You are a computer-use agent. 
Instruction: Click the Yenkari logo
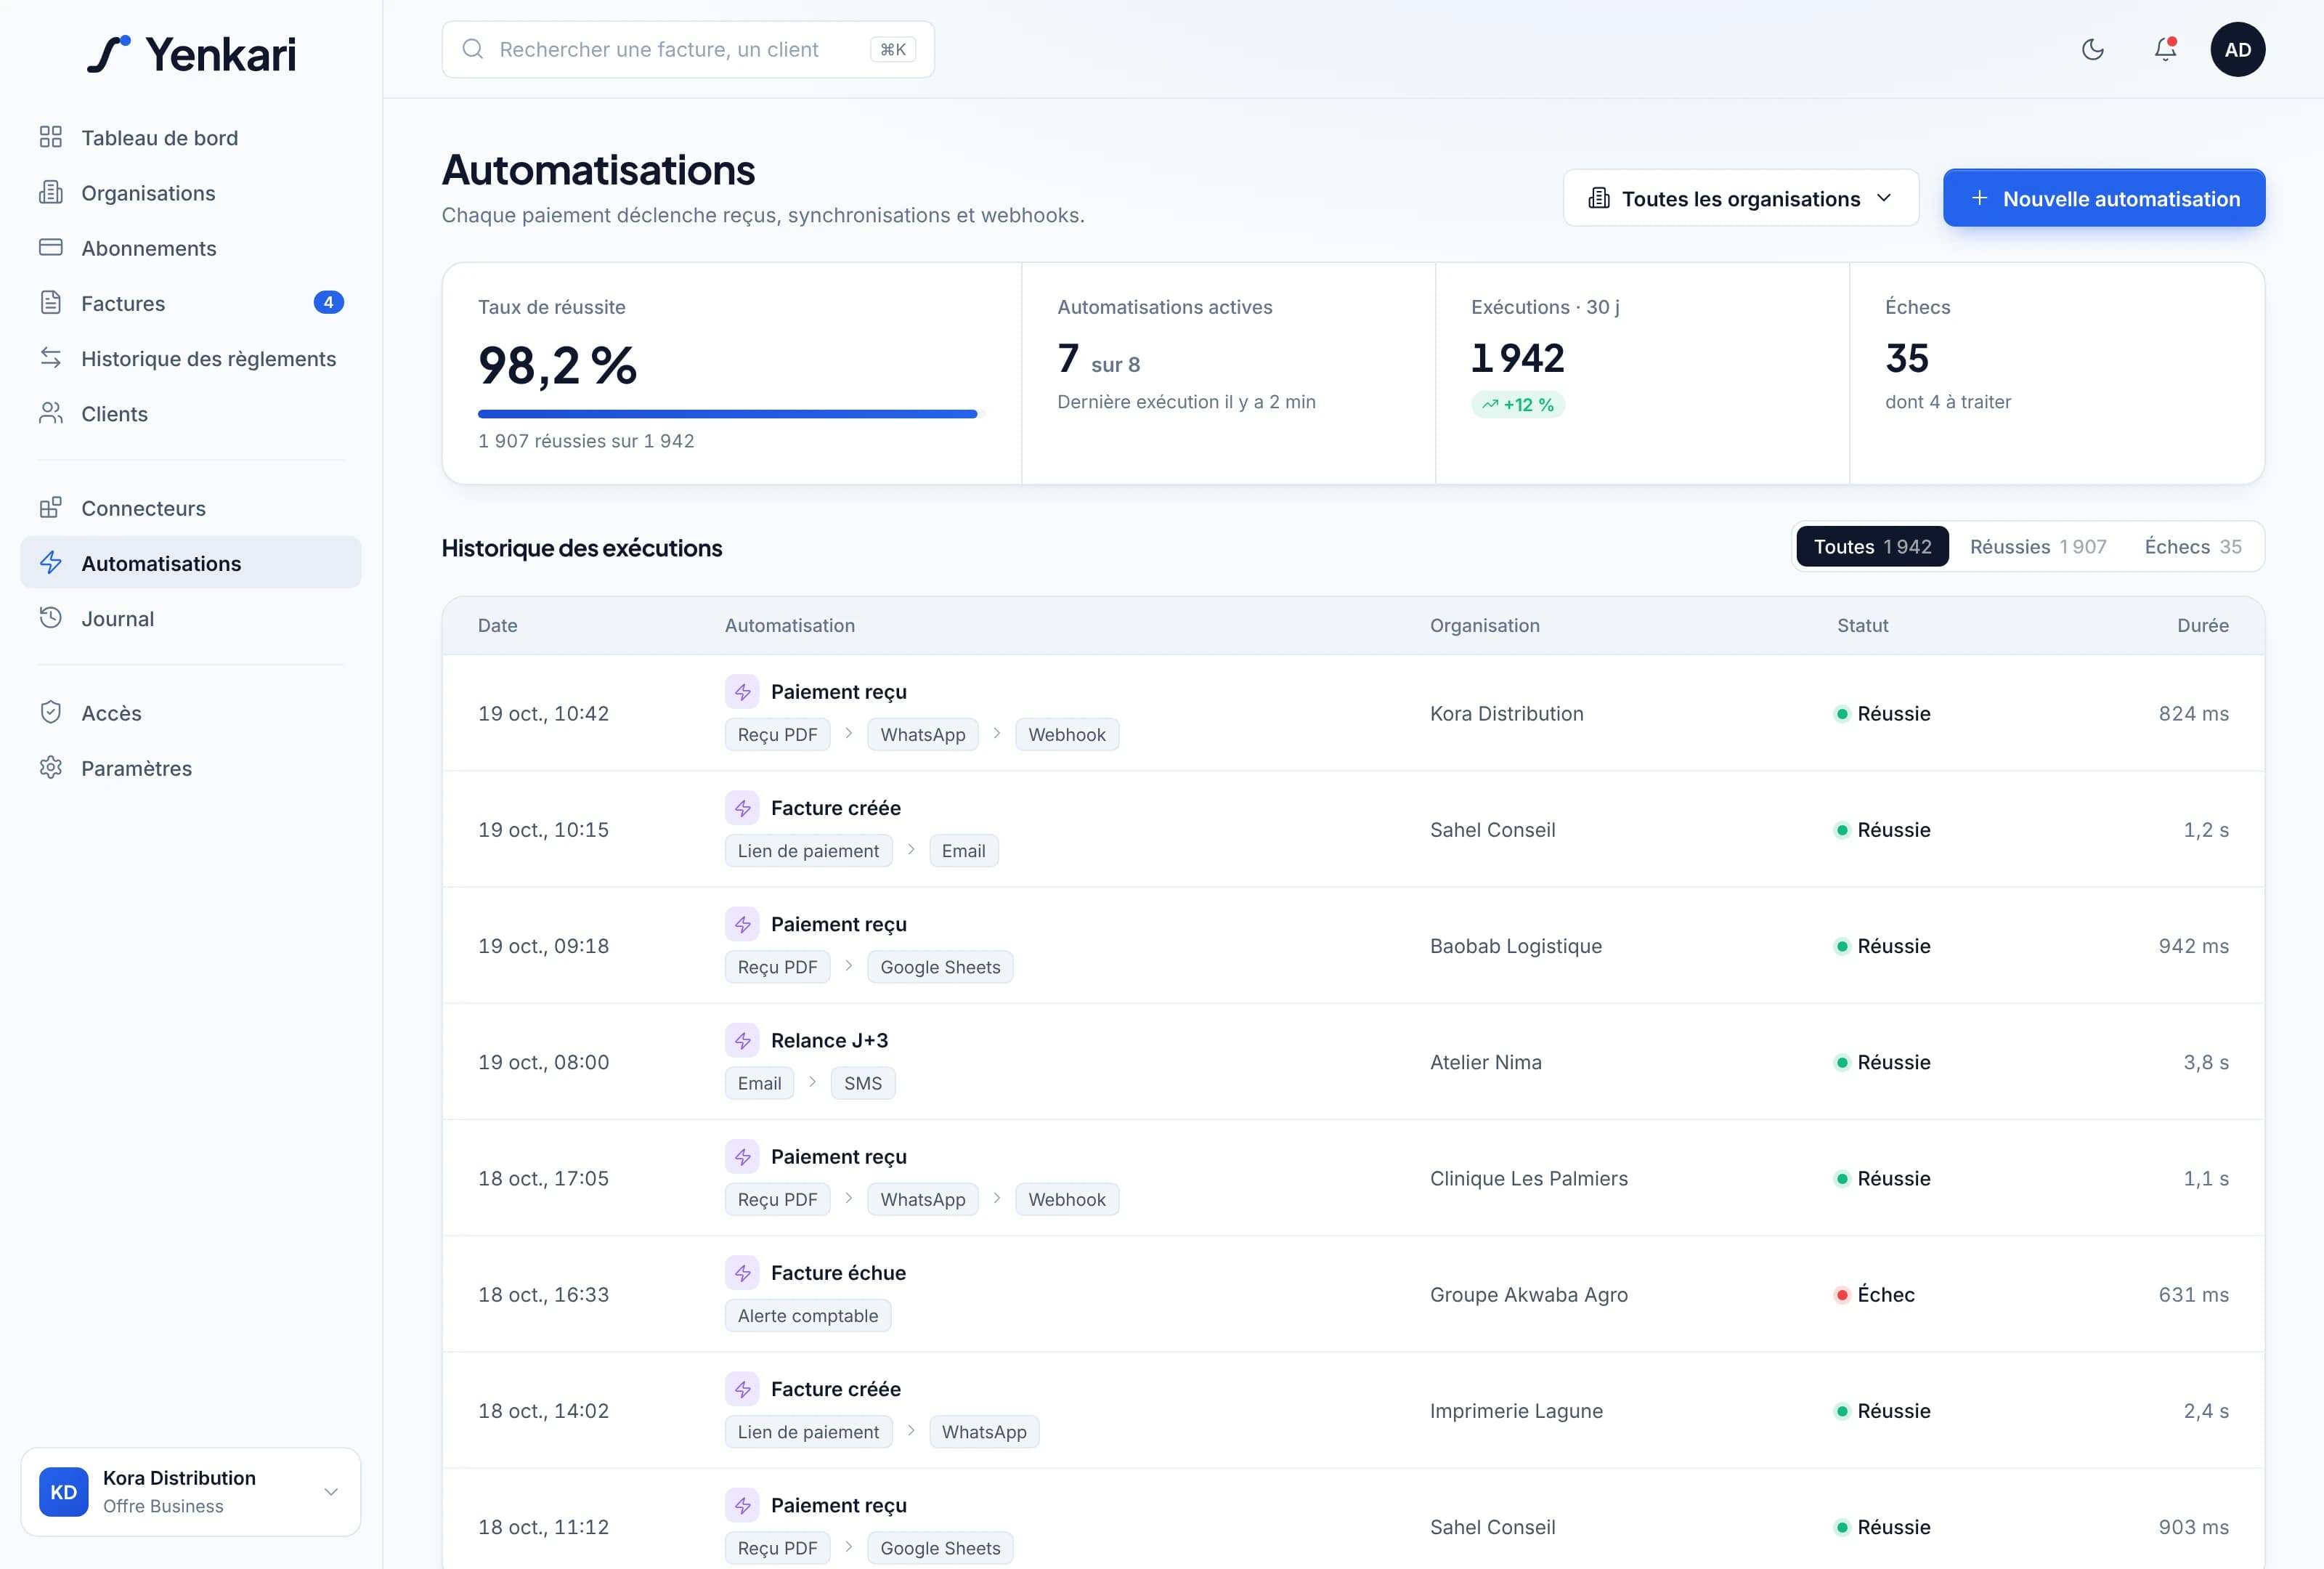[x=191, y=54]
